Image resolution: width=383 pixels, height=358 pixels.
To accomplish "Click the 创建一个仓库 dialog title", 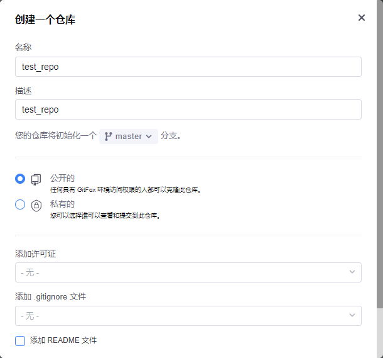I will [45, 20].
